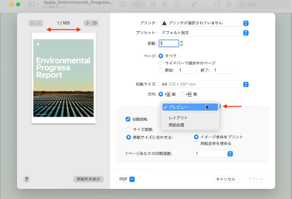This screenshot has width=292, height=199.
Task: Open the PDF options dropdown
Action: [126, 179]
